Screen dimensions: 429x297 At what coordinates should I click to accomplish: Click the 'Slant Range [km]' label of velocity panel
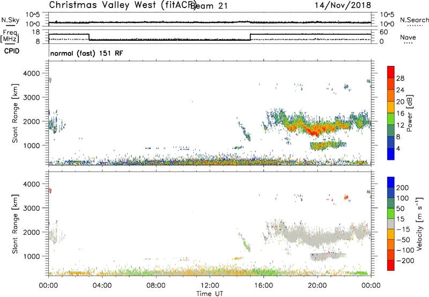[x=15, y=224]
